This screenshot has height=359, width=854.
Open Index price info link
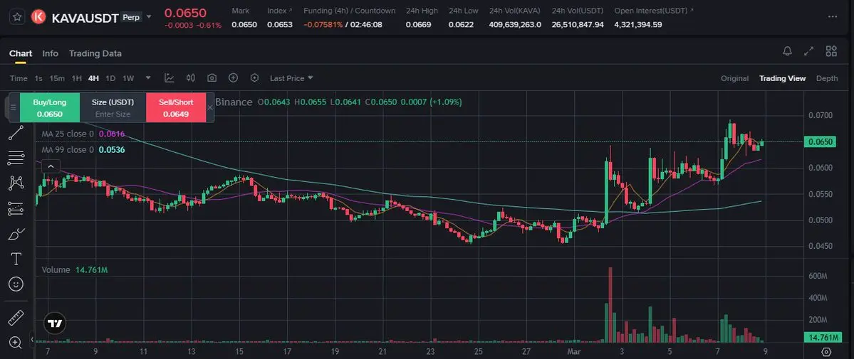279,11
